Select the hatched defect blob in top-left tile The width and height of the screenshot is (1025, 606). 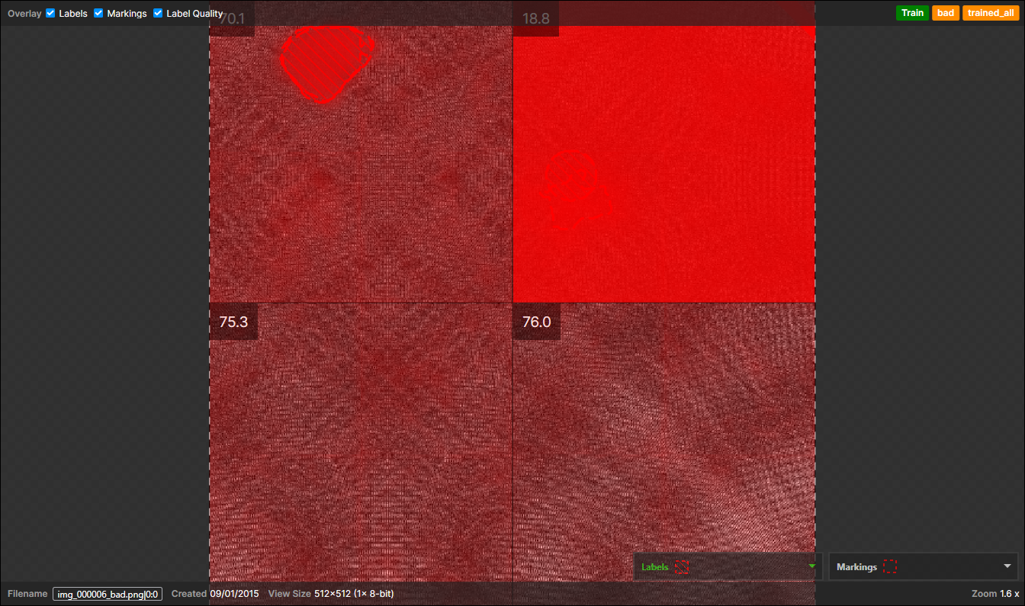tap(326, 63)
